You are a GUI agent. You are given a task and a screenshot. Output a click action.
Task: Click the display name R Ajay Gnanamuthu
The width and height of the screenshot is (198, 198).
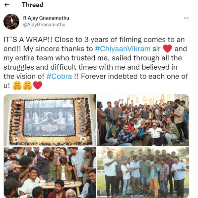[46, 18]
